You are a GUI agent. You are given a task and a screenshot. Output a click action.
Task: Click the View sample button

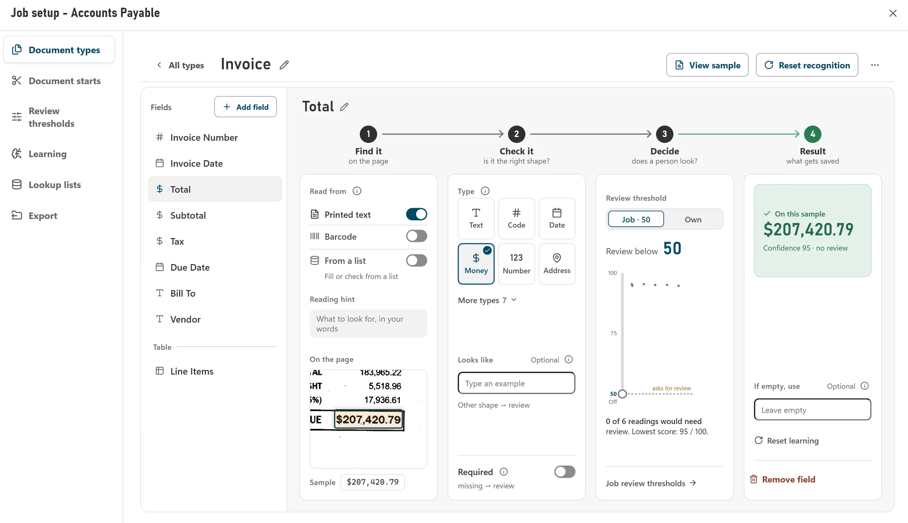point(707,65)
